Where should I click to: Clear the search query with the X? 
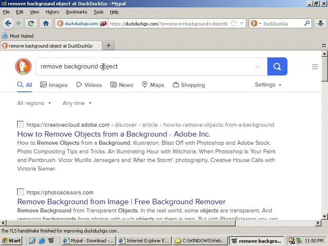click(x=257, y=66)
